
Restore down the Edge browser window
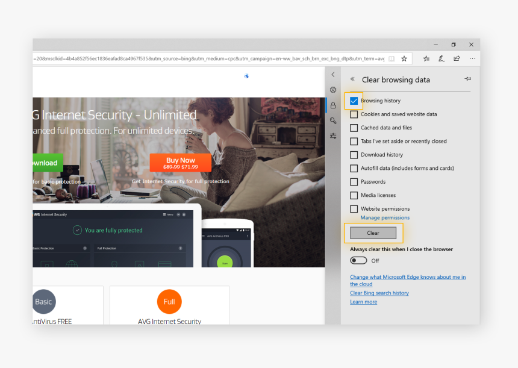point(454,45)
